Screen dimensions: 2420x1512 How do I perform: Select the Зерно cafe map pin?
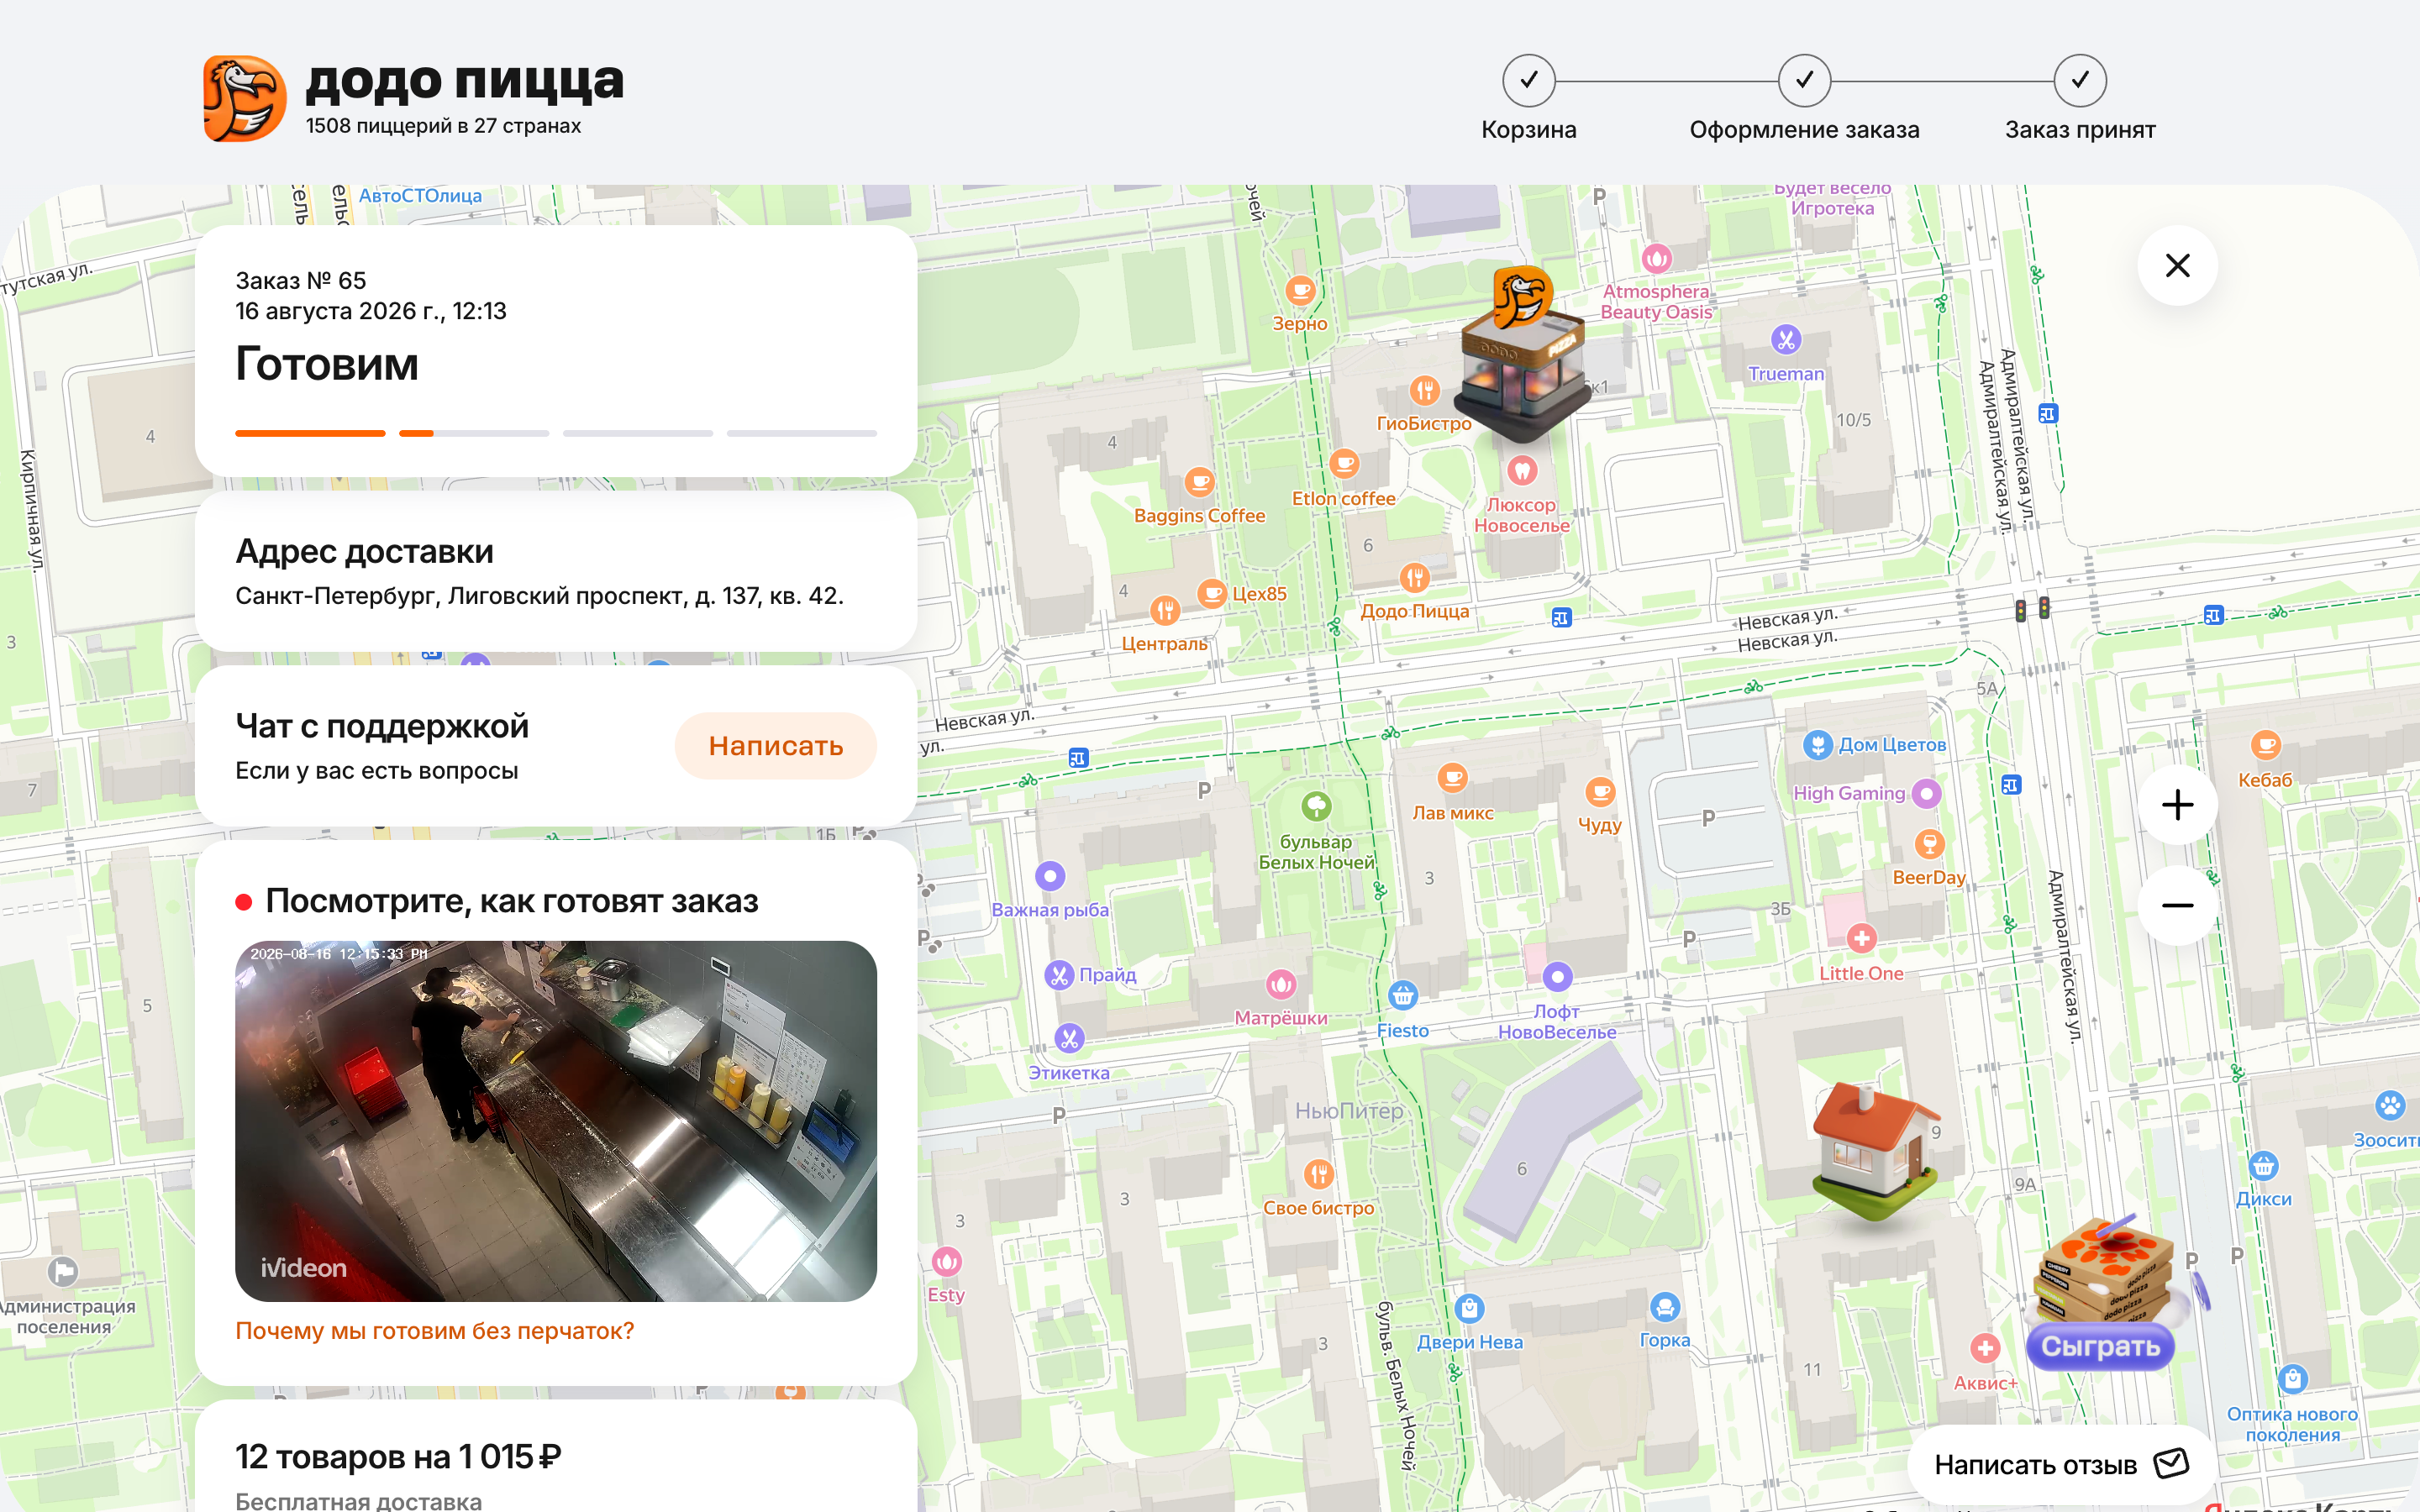1300,291
